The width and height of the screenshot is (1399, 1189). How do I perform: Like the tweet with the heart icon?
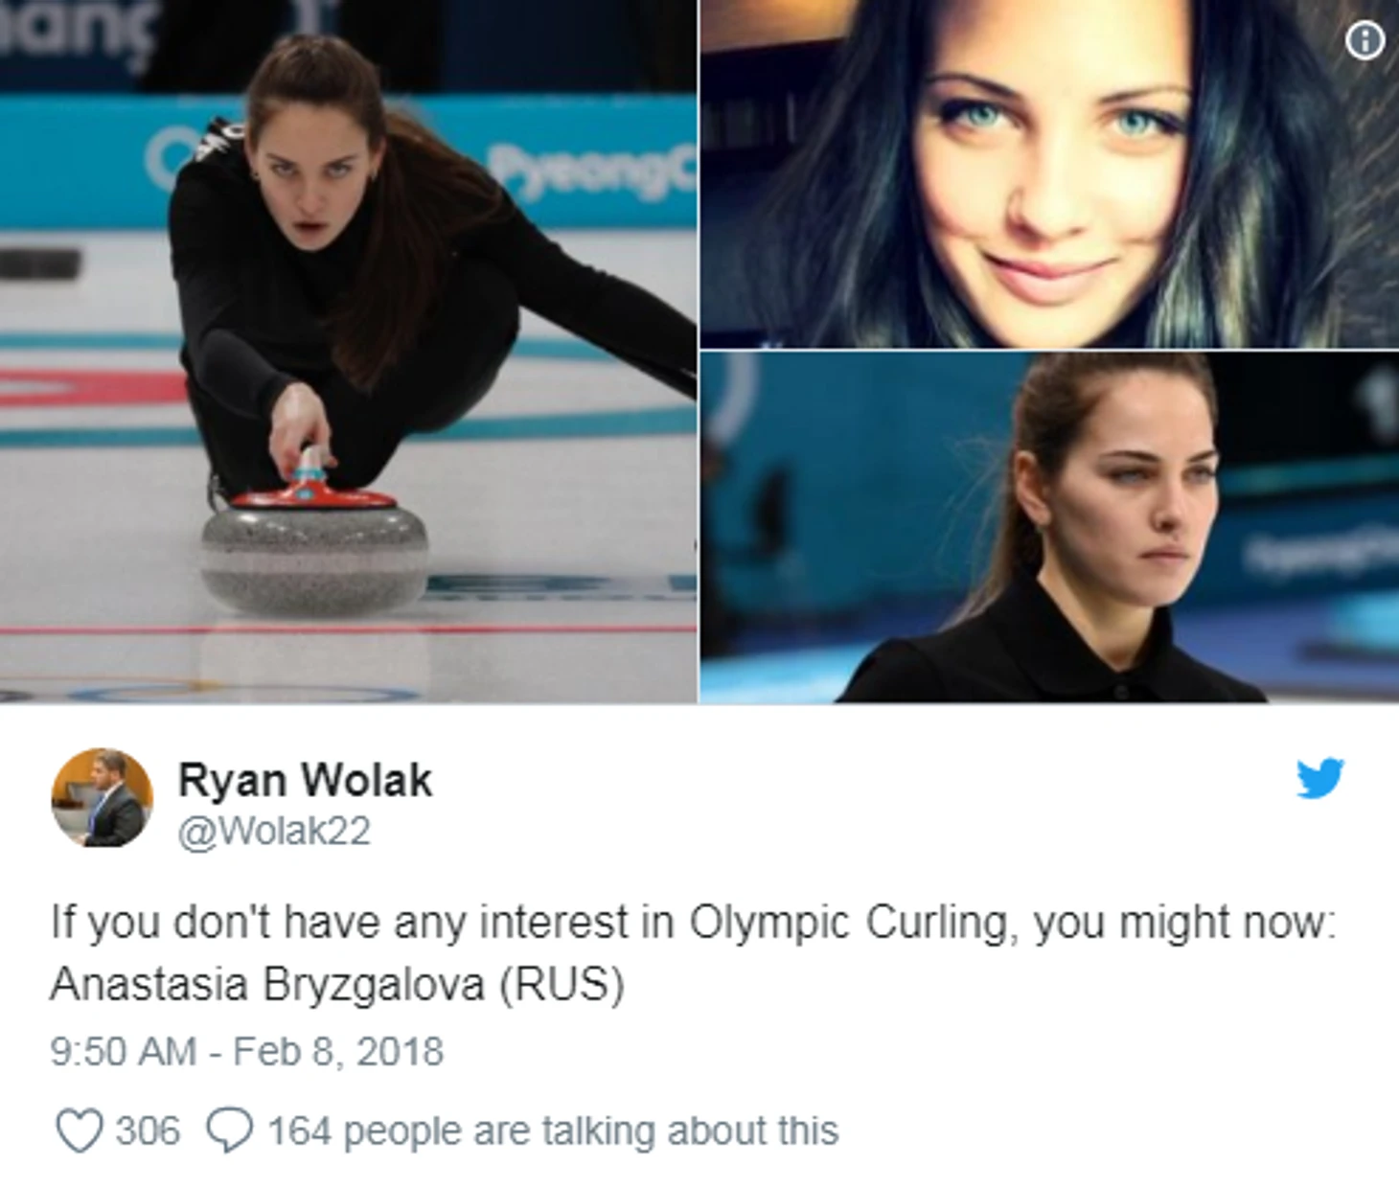[x=80, y=1131]
